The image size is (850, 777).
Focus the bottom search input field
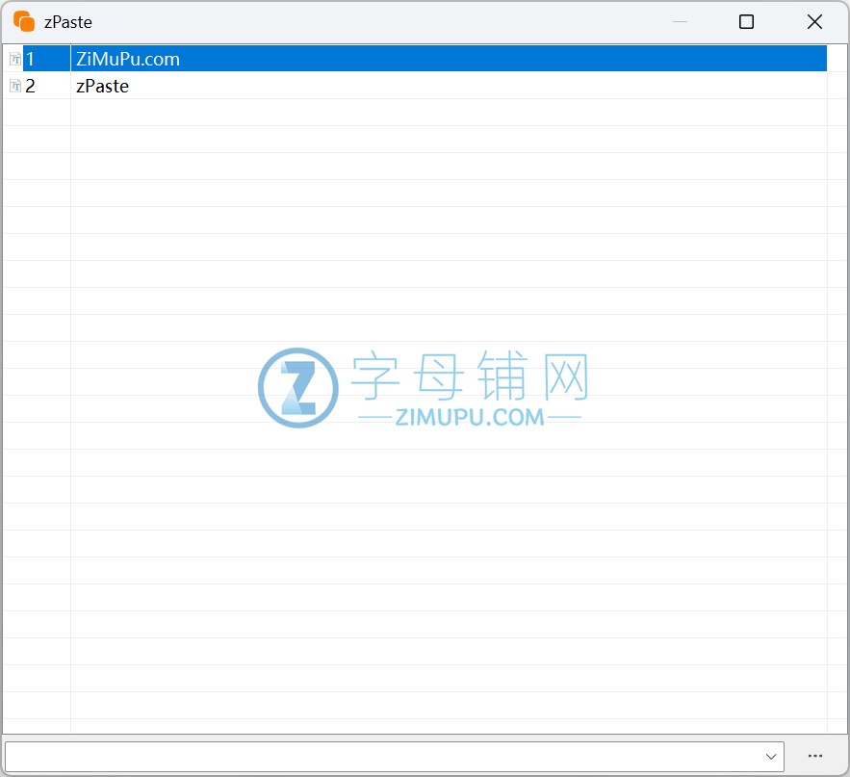tap(394, 757)
